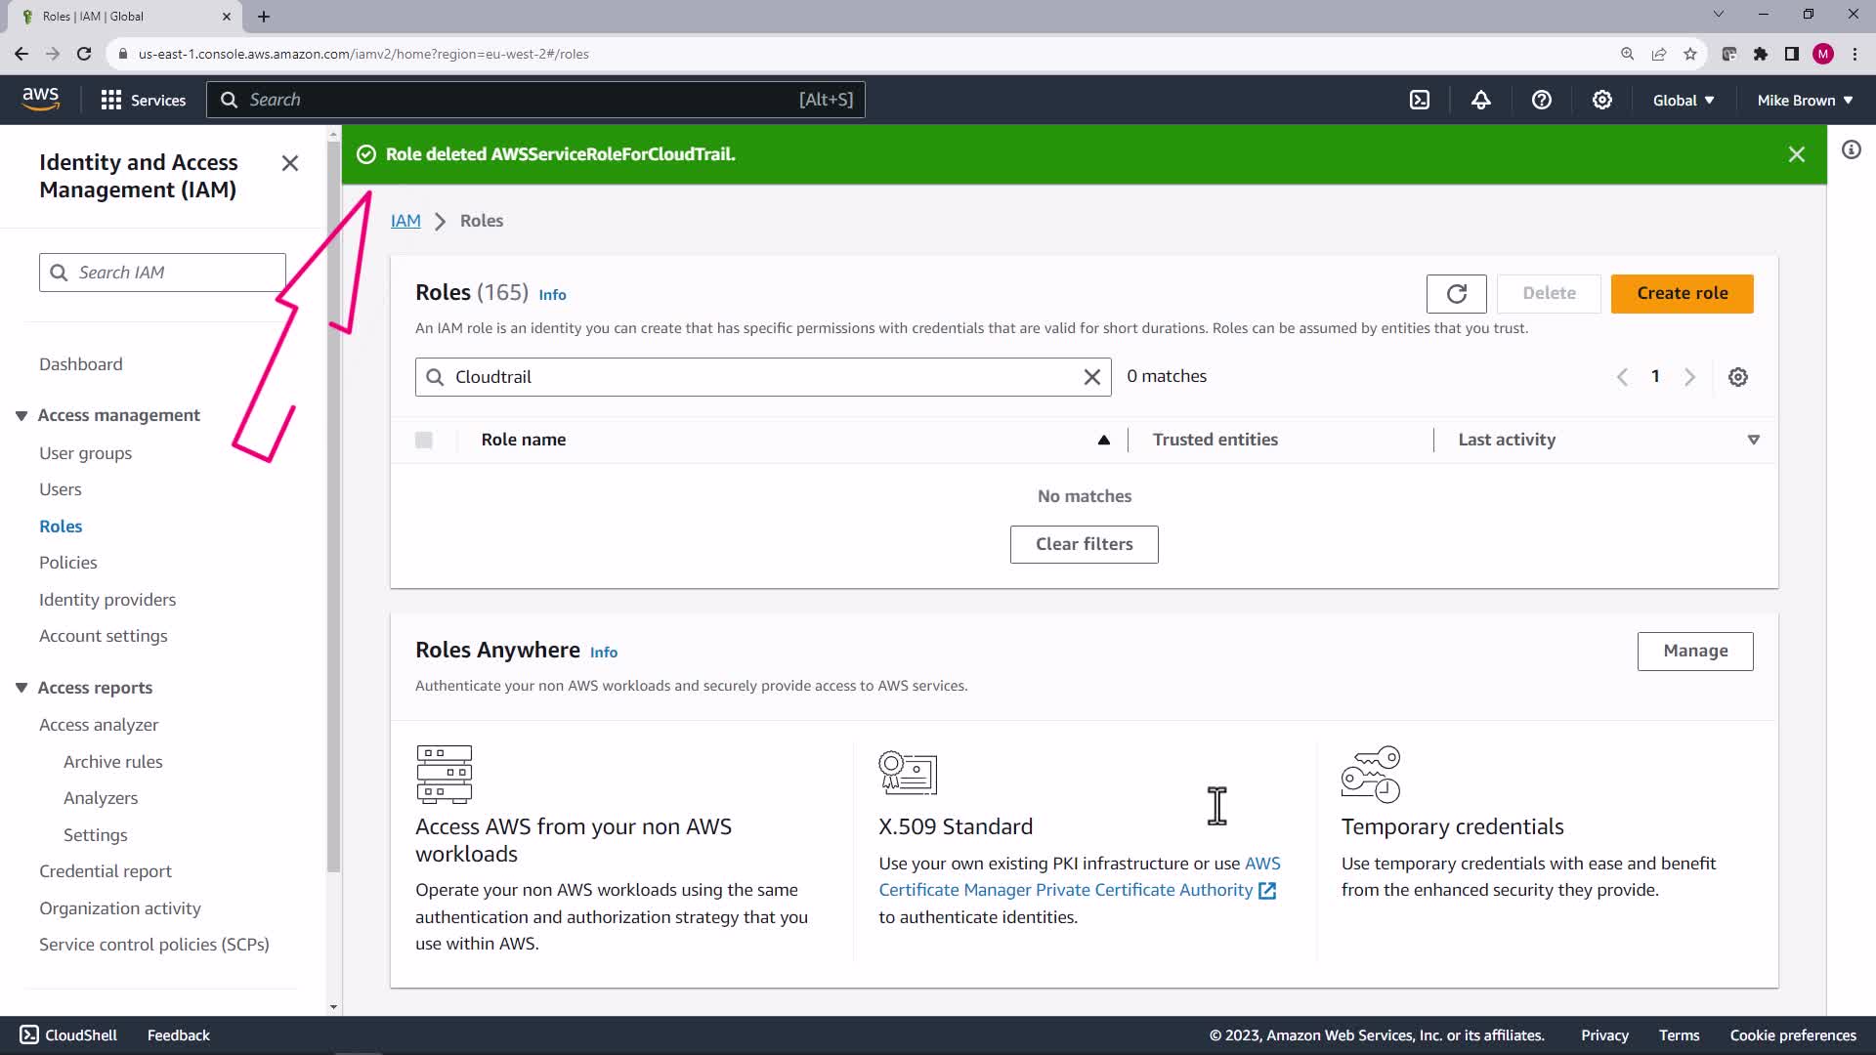This screenshot has height=1055, width=1876.
Task: Expand the Mike Brown account menu
Action: tap(1805, 100)
